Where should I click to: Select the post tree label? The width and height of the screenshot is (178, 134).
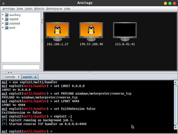12,28
